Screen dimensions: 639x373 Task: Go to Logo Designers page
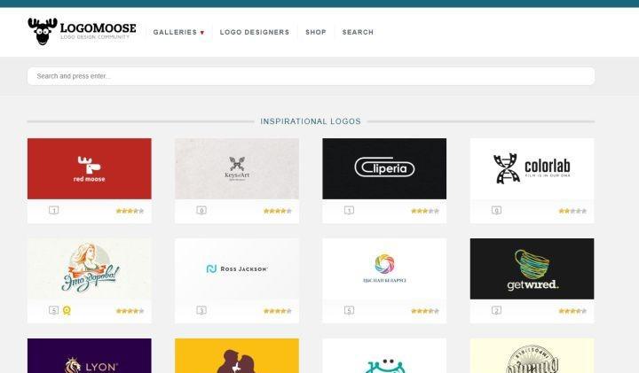[x=255, y=32]
